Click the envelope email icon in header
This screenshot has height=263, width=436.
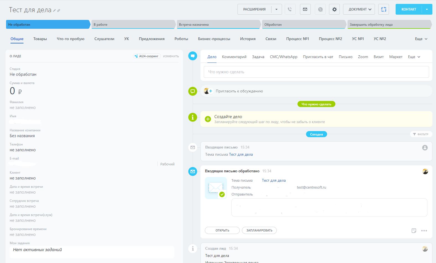pyautogui.click(x=305, y=9)
